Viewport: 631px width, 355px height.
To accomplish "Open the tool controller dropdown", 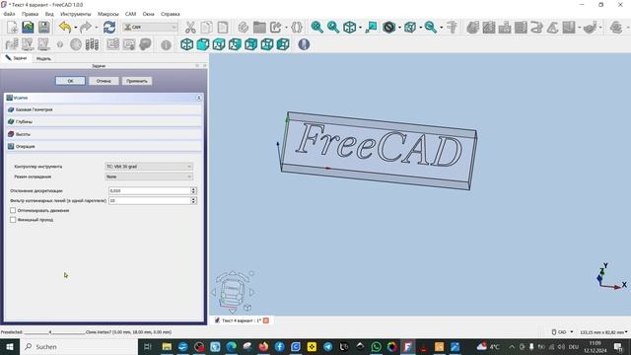I will pyautogui.click(x=149, y=167).
